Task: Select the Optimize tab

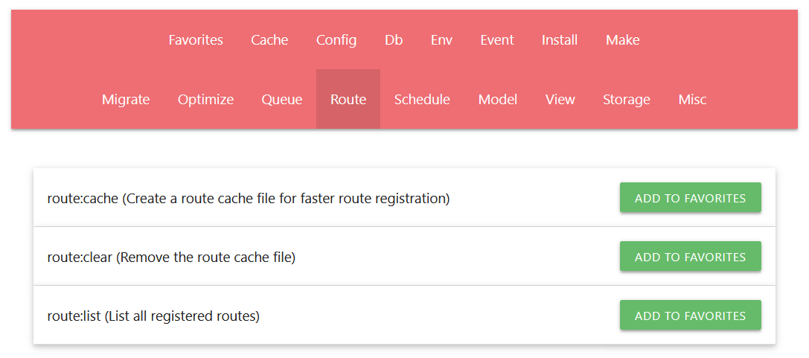Action: click(x=205, y=100)
